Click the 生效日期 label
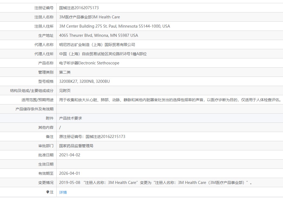 point(46,164)
